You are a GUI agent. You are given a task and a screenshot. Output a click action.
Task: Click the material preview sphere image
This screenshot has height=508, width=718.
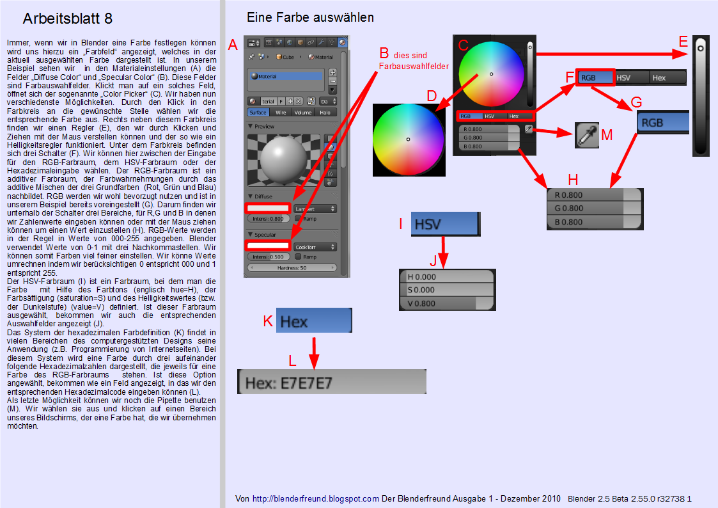pyautogui.click(x=284, y=160)
